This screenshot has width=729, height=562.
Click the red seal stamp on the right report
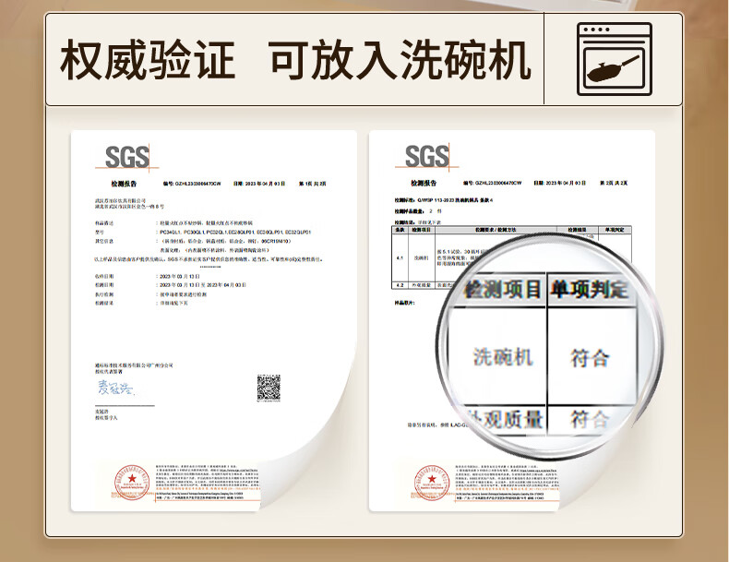point(432,482)
